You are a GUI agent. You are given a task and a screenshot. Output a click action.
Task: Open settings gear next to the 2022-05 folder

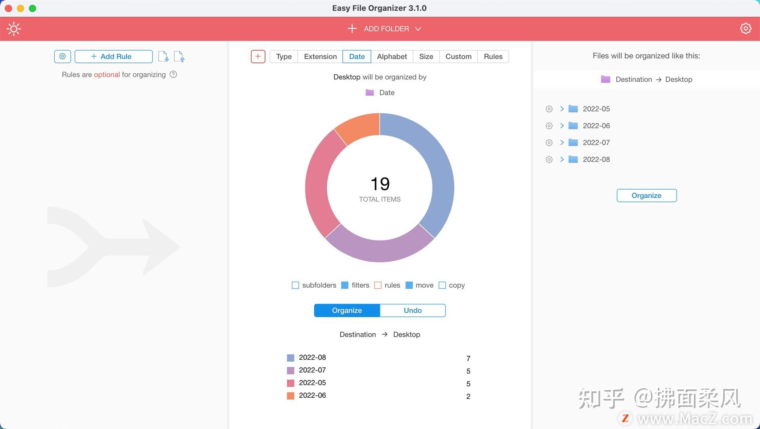[x=549, y=108]
